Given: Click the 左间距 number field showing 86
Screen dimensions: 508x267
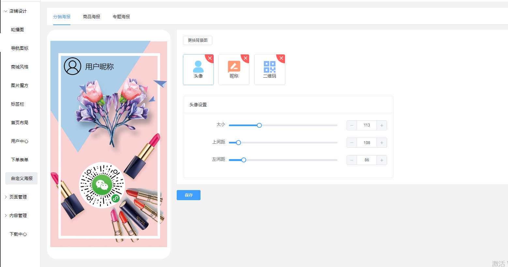Looking at the screenshot, I should (367, 160).
